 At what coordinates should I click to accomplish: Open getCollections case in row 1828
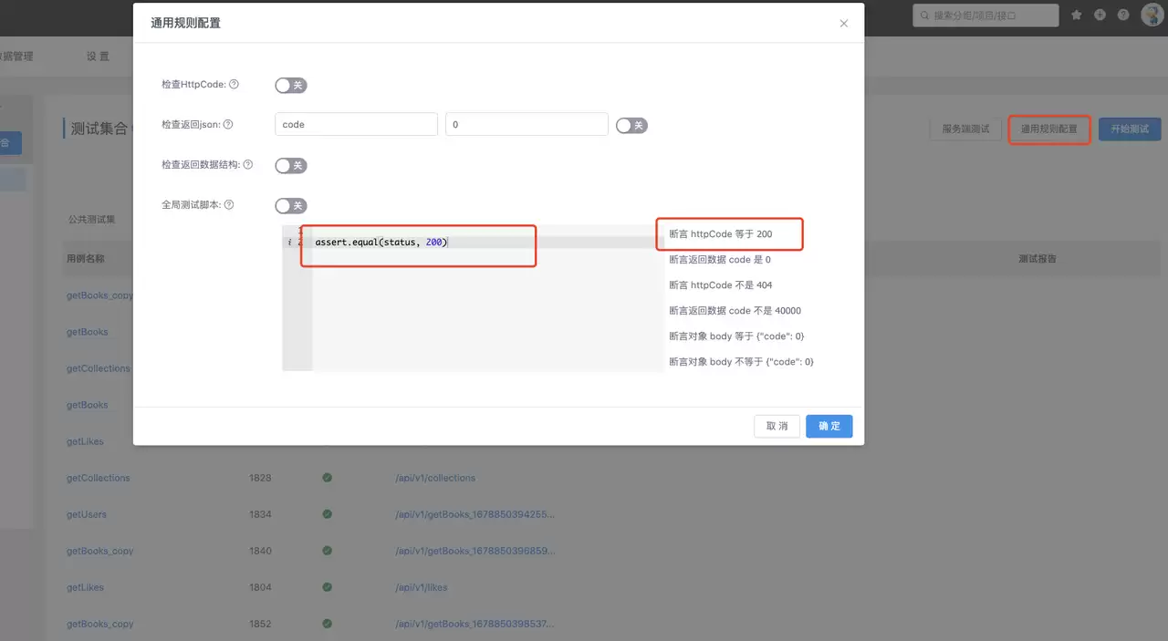click(x=99, y=478)
